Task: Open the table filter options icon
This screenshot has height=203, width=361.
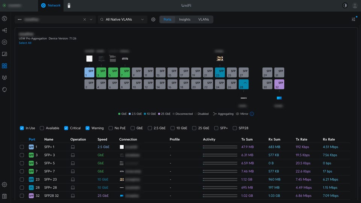Action: [353, 19]
